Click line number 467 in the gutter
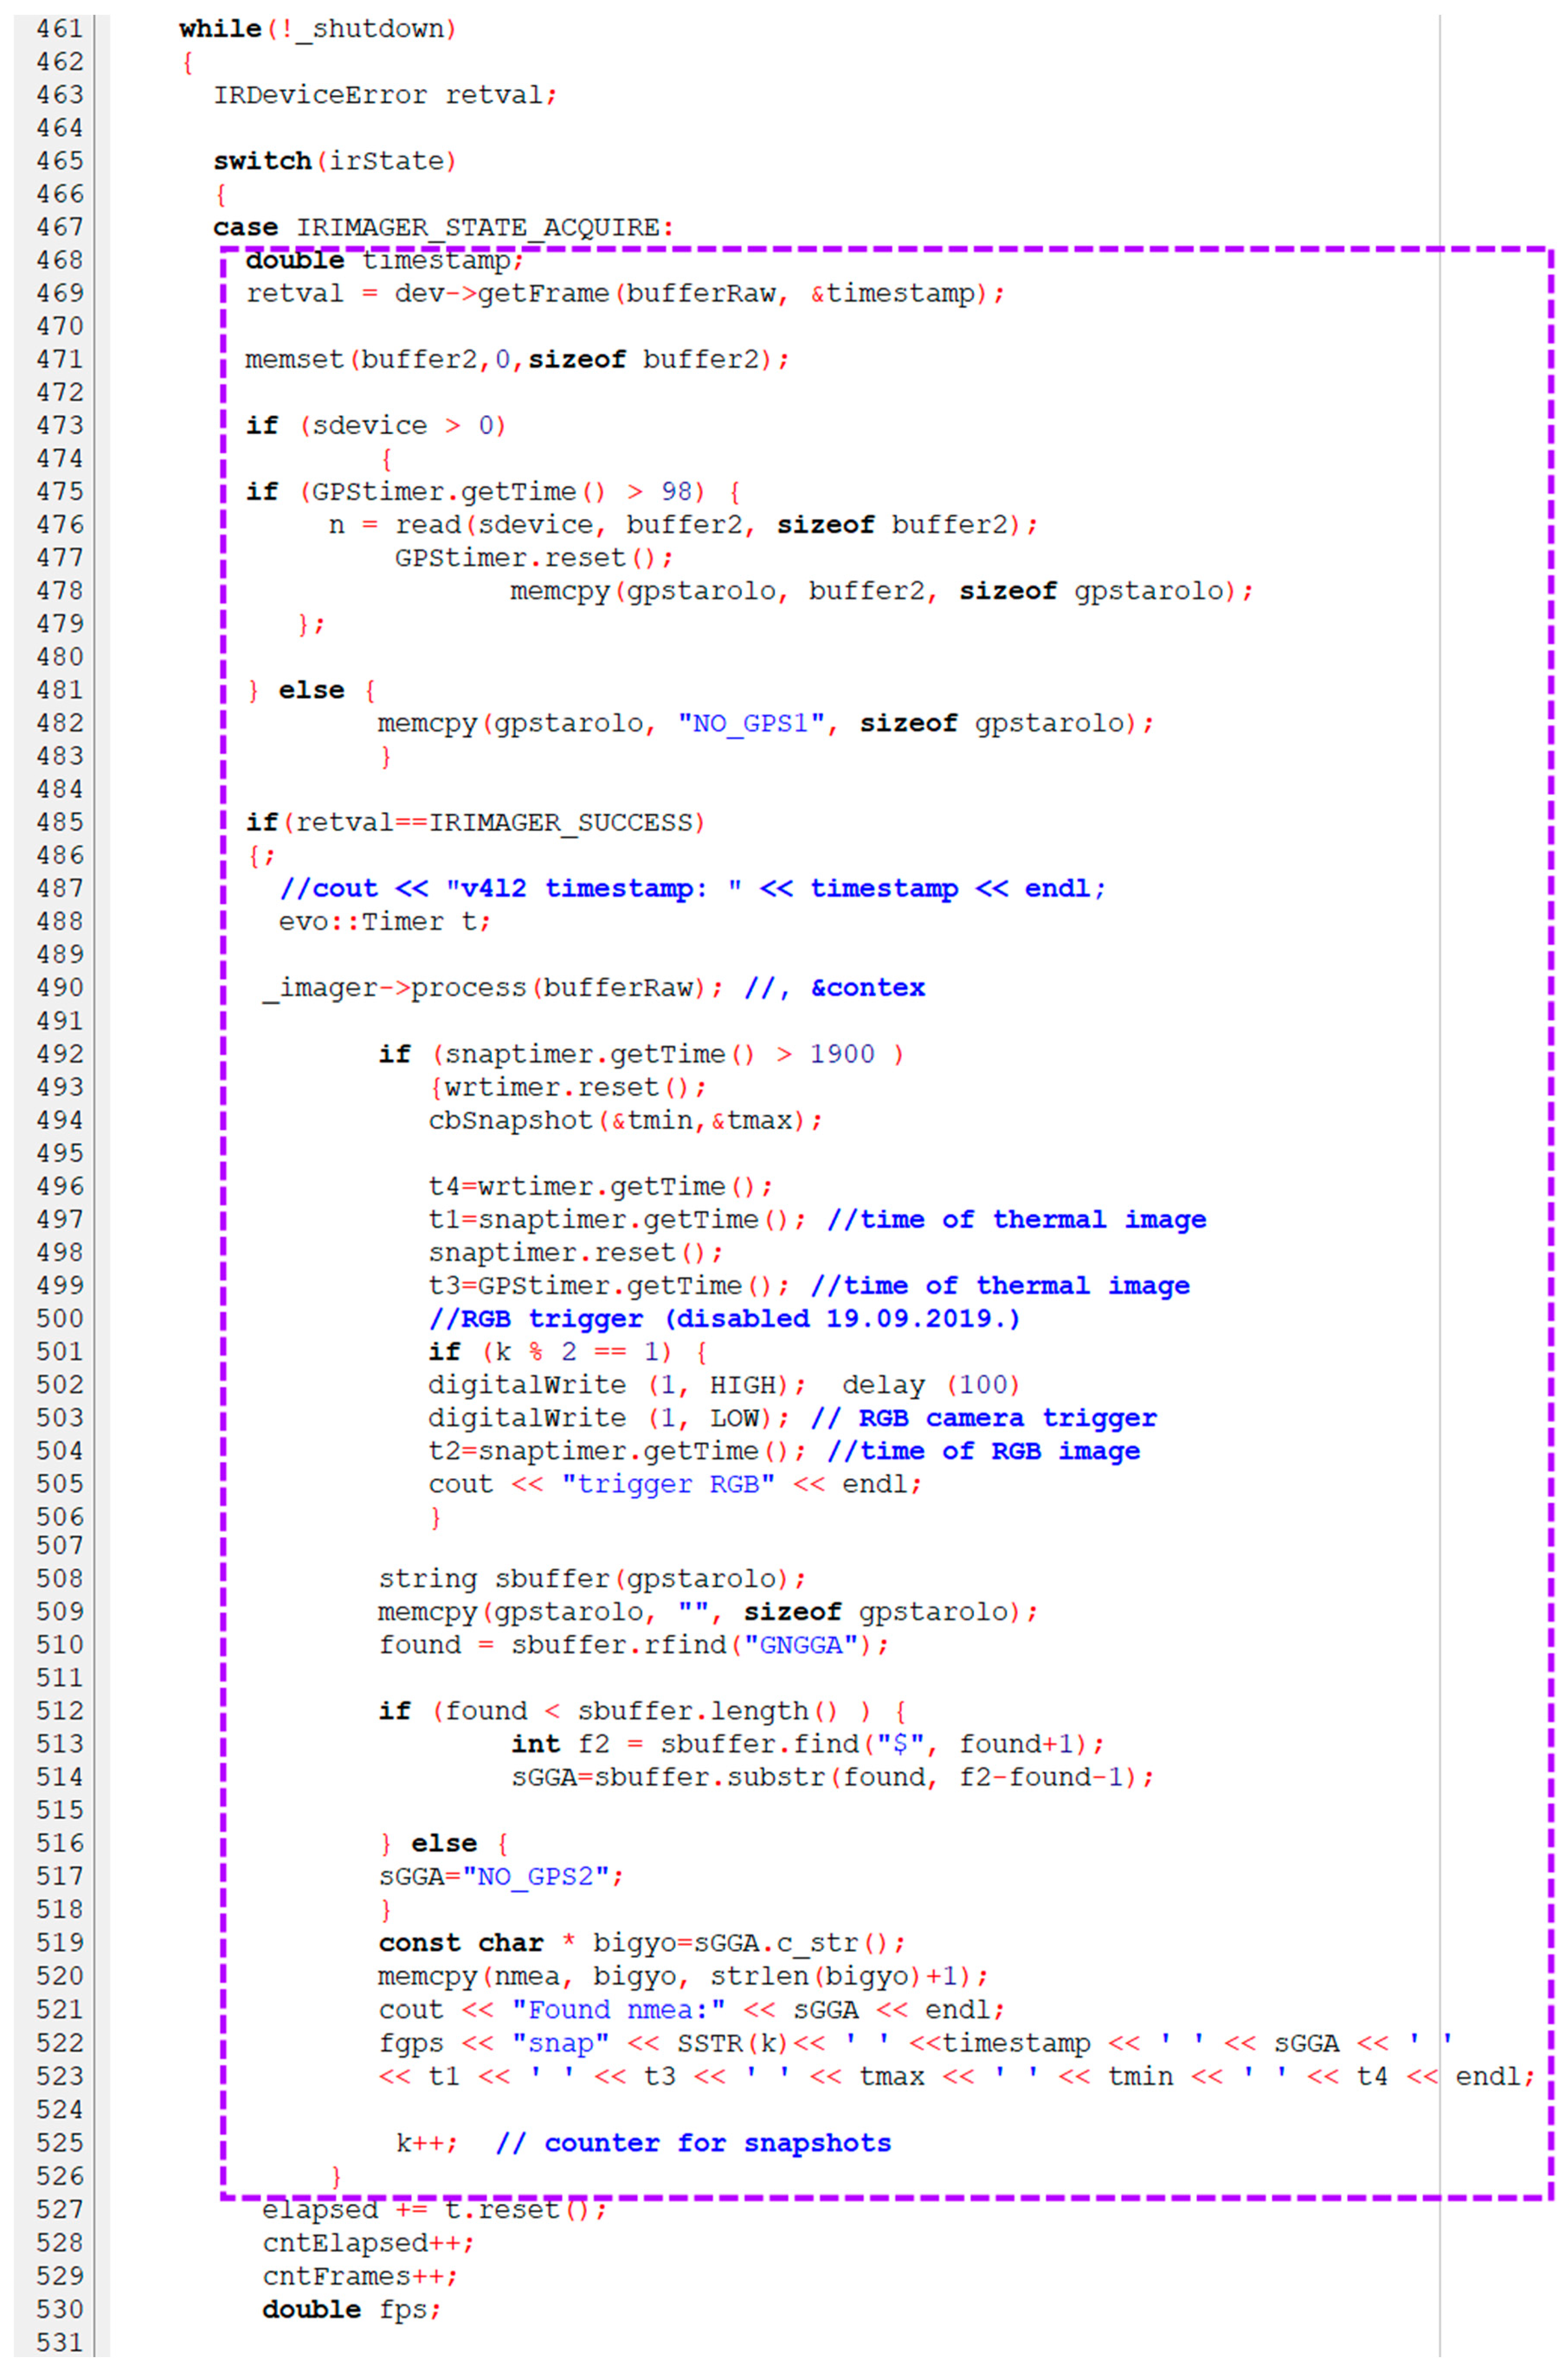Image resolution: width=1568 pixels, height=2374 pixels. 59,227
